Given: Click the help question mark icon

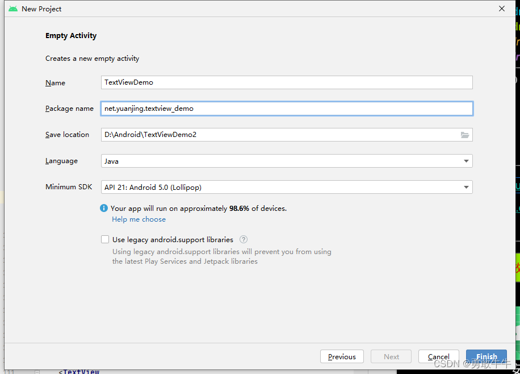Looking at the screenshot, I should pyautogui.click(x=244, y=240).
